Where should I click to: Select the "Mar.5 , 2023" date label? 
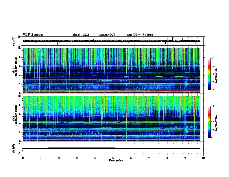(x=81, y=35)
